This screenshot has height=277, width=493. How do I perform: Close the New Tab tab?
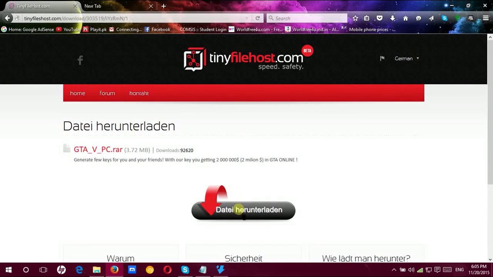(x=151, y=6)
